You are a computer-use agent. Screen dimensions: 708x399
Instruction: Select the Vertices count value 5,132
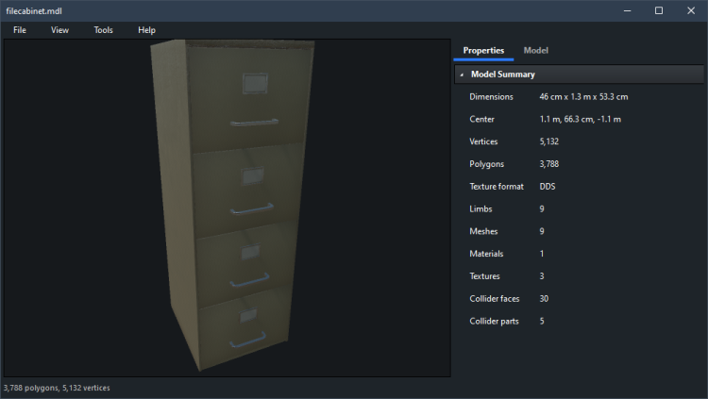pyautogui.click(x=551, y=141)
